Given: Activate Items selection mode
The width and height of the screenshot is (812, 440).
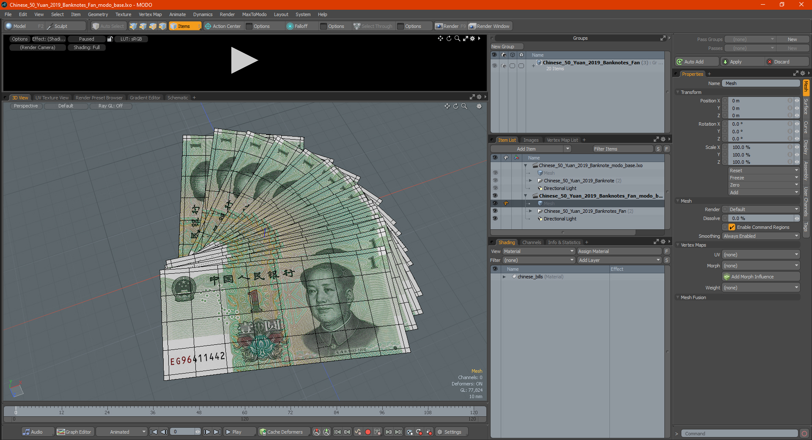Looking at the screenshot, I should 185,26.
